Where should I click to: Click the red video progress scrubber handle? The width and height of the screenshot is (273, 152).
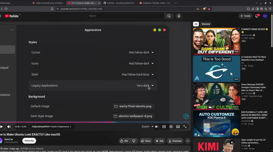[110, 122]
